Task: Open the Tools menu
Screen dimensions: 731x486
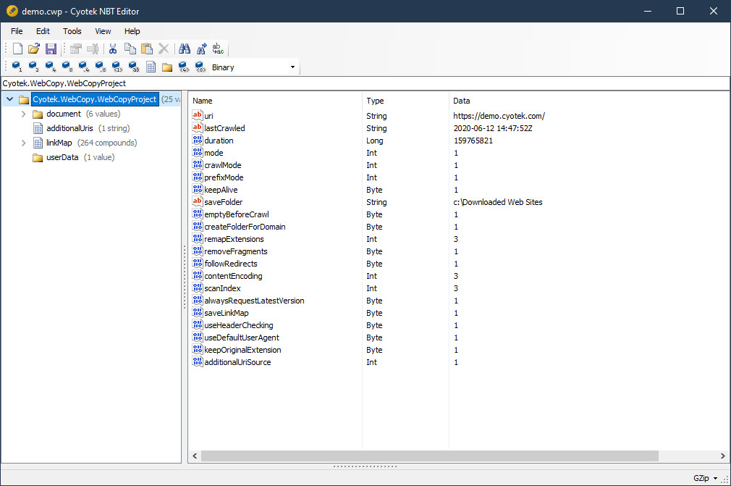Action: pos(72,31)
